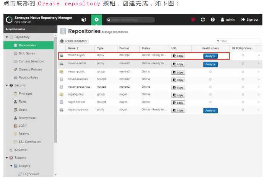Open Roles in sidebar
Screen dimensions: 267x185
point(23,102)
